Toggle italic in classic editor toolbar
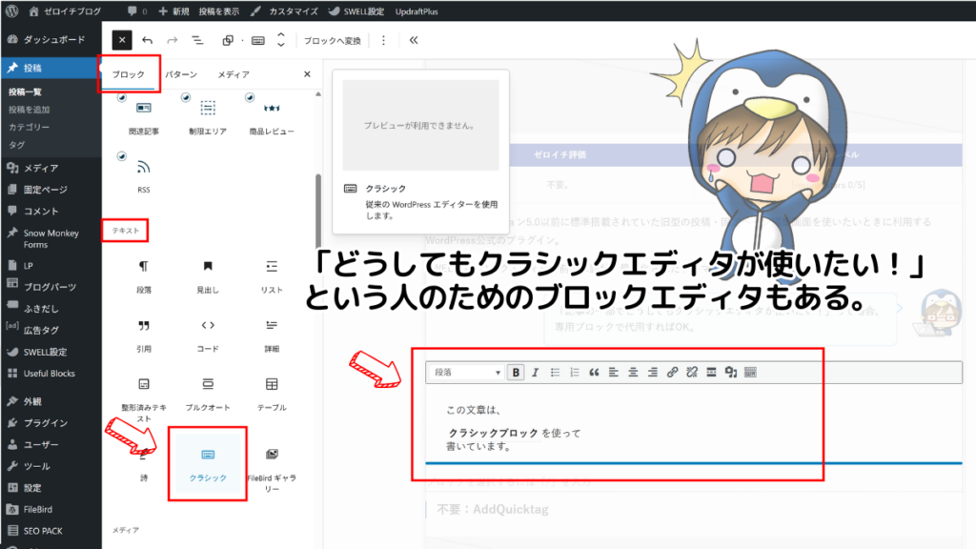This screenshot has width=976, height=549. coord(536,373)
